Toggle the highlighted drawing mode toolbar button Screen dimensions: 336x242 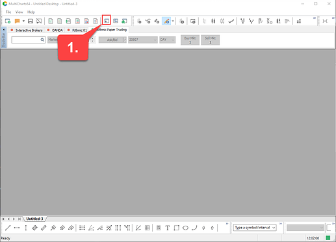(166, 21)
